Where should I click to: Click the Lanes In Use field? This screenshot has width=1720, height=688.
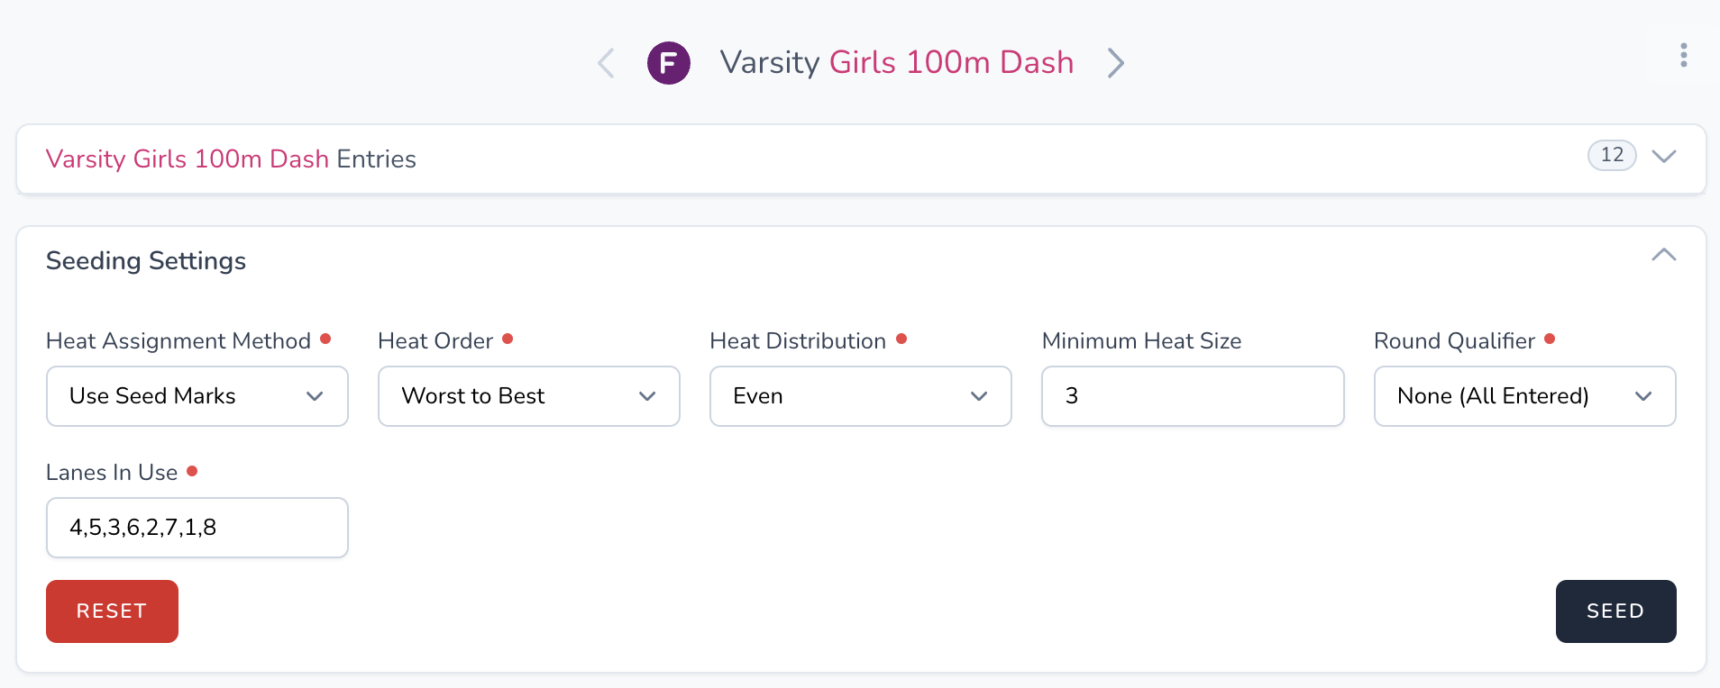pyautogui.click(x=197, y=528)
